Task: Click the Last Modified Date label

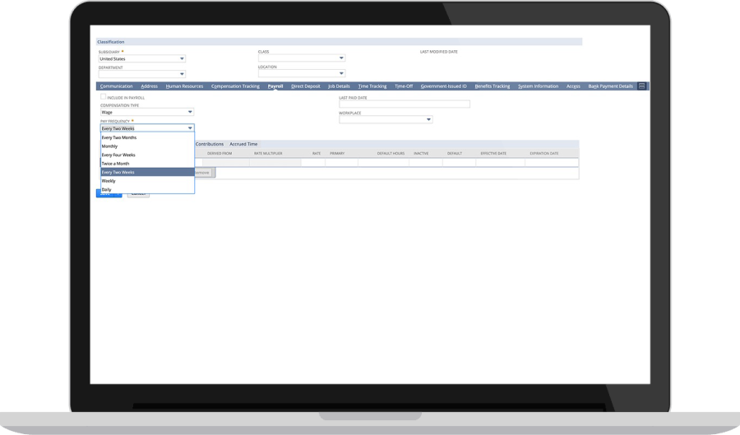Action: (438, 52)
